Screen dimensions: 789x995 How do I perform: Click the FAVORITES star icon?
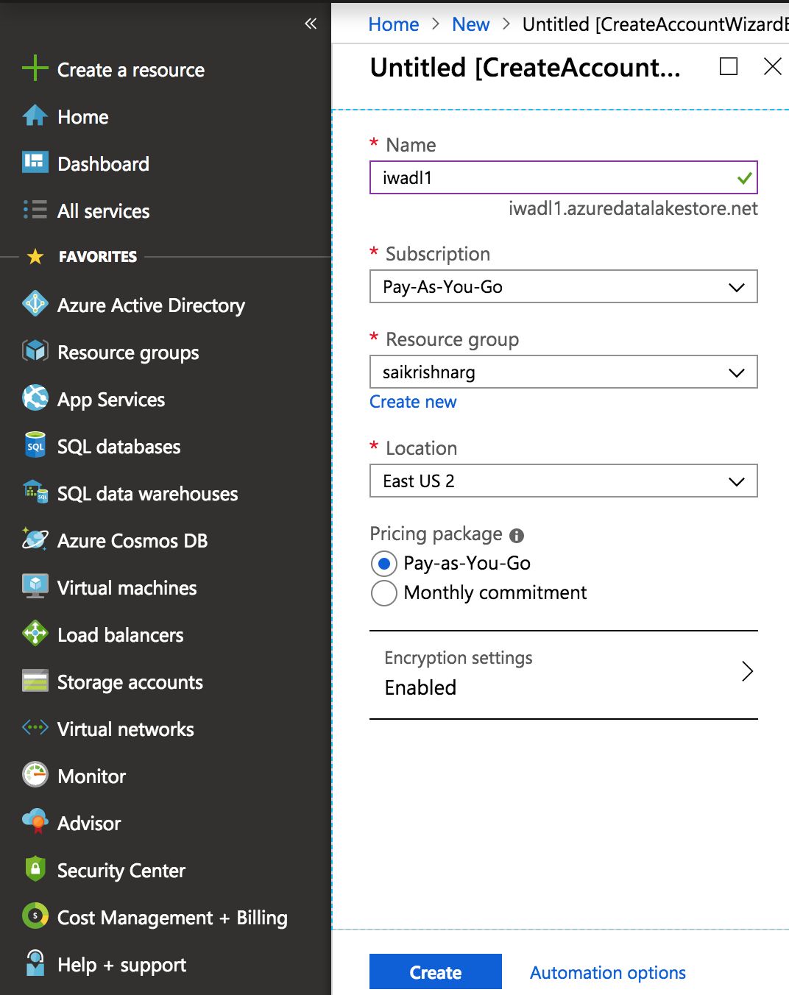point(35,256)
